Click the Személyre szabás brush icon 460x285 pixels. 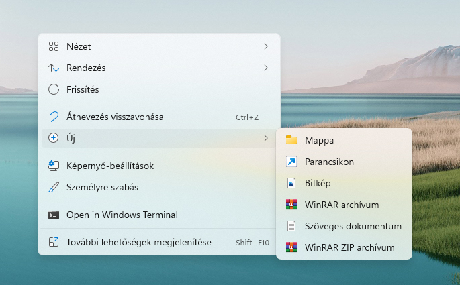[x=54, y=187]
